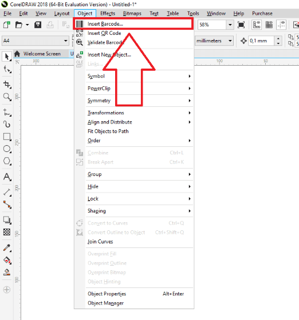This screenshot has height=320, width=299.
Task: Click the nudge distance 0,1 mm field
Action: 261,41
